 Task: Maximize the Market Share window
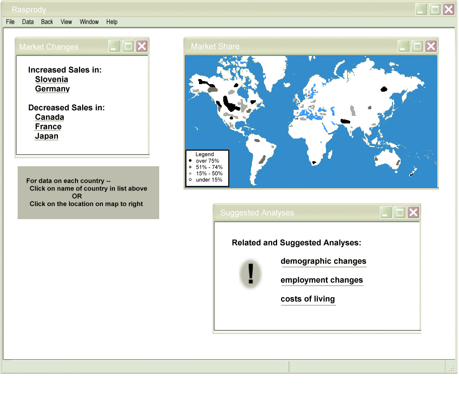(x=417, y=46)
